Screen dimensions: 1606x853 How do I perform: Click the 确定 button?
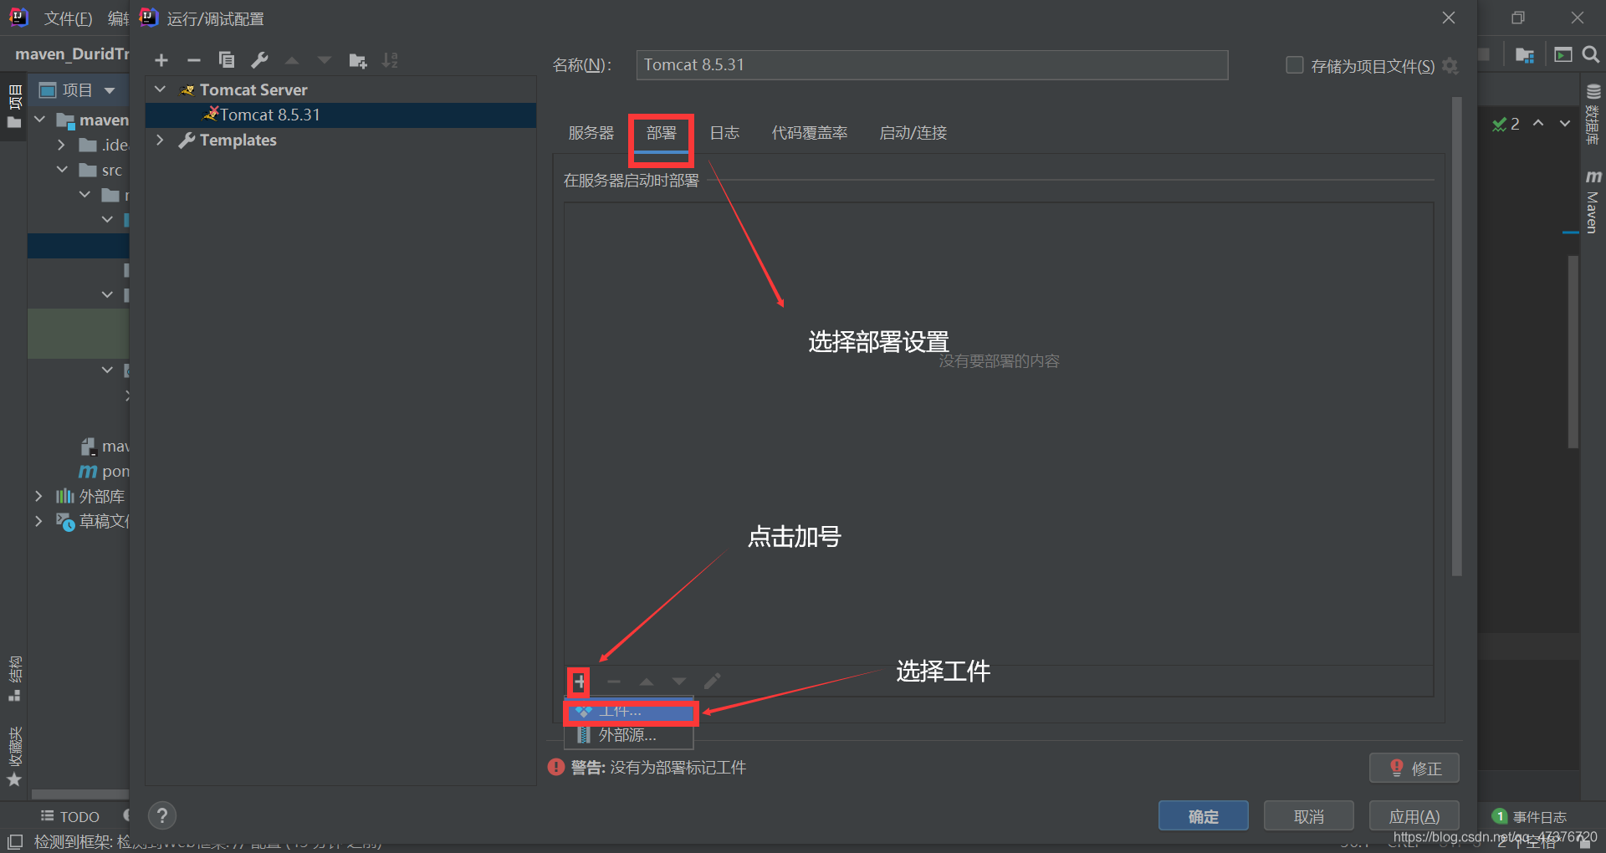point(1203,816)
